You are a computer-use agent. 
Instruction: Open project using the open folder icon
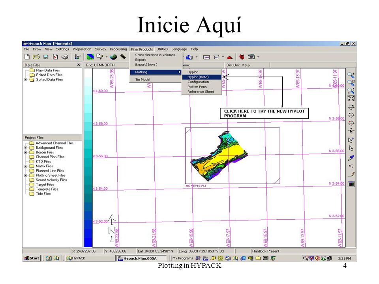tap(36, 57)
